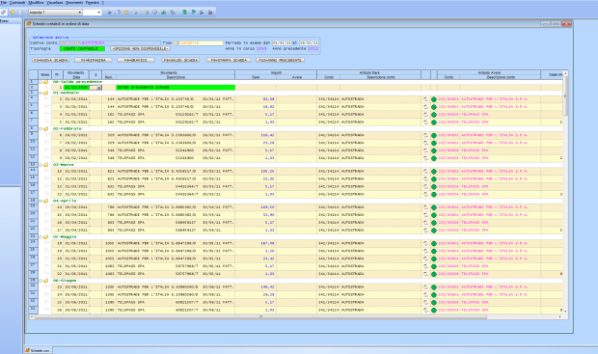Click the F3=NUOVA SCHEDA button
This screenshot has width=598, height=354.
point(51,60)
